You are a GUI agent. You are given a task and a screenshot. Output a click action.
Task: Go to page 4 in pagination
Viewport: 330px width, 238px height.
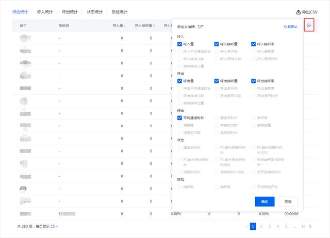point(278,227)
